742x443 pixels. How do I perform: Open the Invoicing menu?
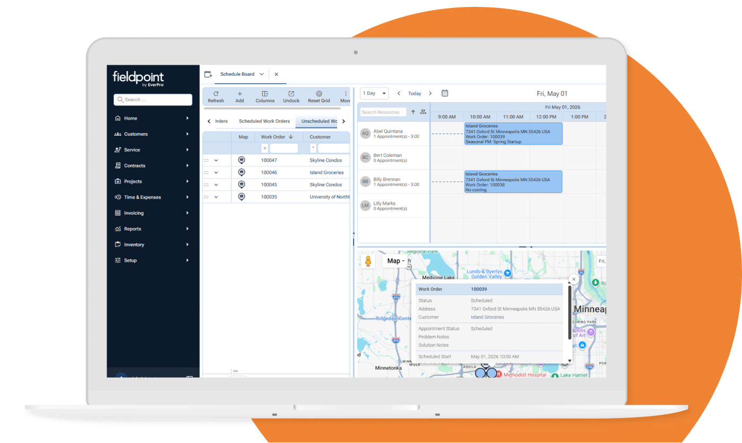point(153,213)
